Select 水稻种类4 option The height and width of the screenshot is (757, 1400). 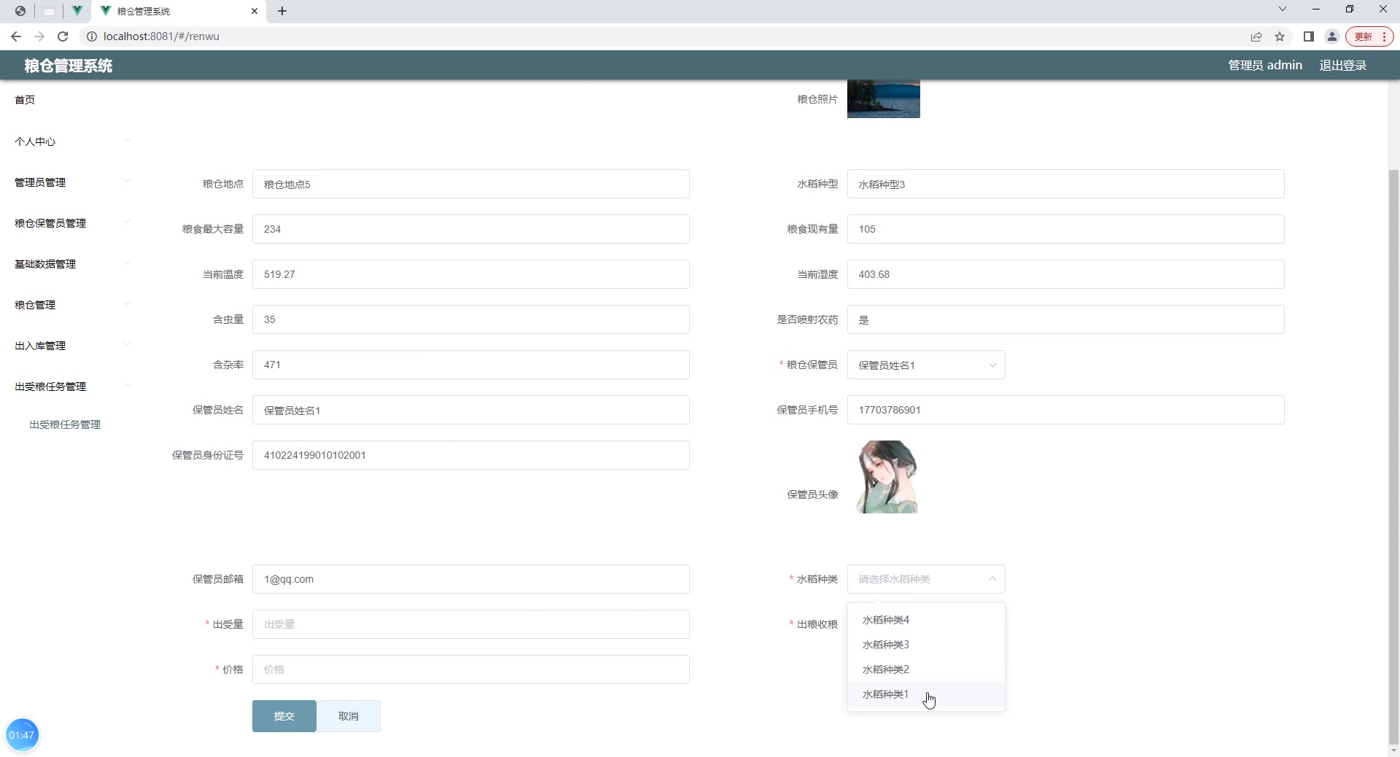[926, 620]
